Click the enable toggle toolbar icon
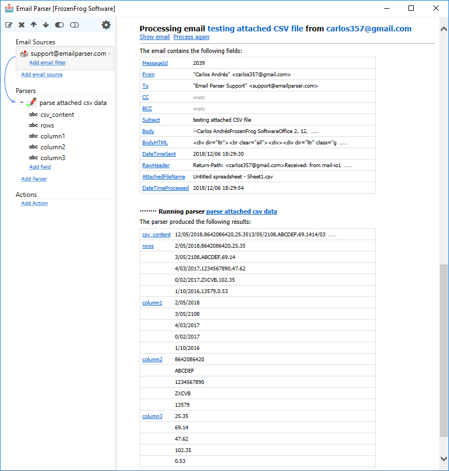Image resolution: width=449 pixels, height=471 pixels. tap(60, 25)
